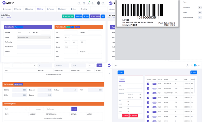
Task: Click the action icon for first pending bill
Action: tap(148, 84)
